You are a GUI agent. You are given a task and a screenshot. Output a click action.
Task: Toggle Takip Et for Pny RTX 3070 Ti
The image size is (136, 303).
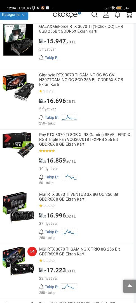[x=49, y=177]
